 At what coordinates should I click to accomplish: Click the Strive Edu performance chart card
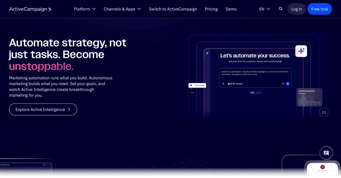pyautogui.click(x=309, y=97)
